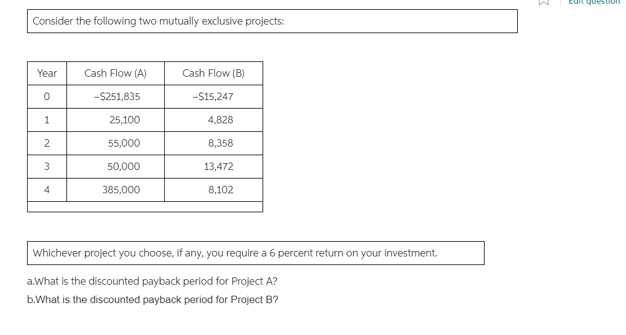This screenshot has height=335, width=626.
Task: Select the Year column header cell
Action: click(47, 73)
